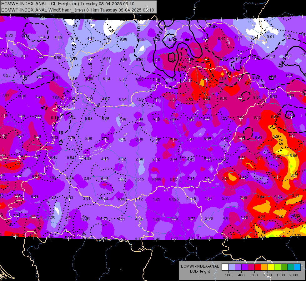Click the grid value 5.96

[x=88, y=139]
